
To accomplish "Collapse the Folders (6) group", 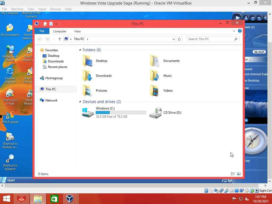I will (x=80, y=50).
